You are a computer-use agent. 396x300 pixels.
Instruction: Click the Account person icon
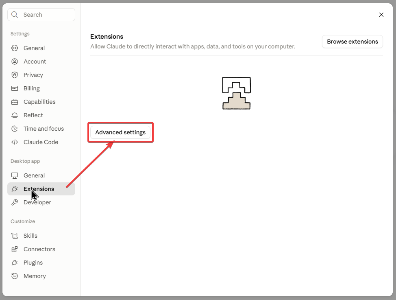pyautogui.click(x=15, y=61)
